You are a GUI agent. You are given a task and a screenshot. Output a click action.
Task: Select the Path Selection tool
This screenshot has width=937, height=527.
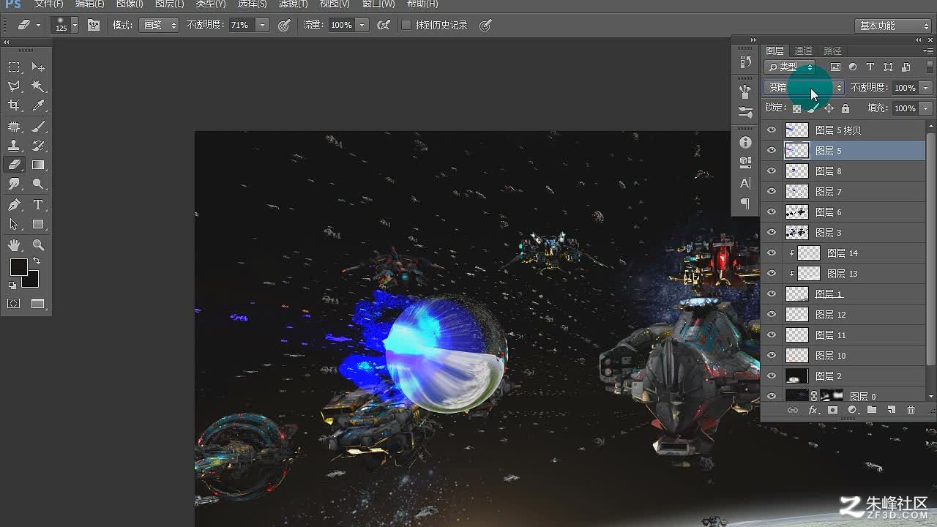(14, 225)
